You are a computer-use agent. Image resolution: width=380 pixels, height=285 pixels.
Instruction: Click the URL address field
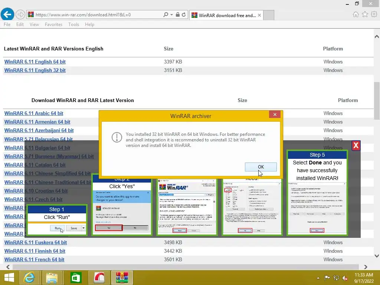click(x=97, y=15)
